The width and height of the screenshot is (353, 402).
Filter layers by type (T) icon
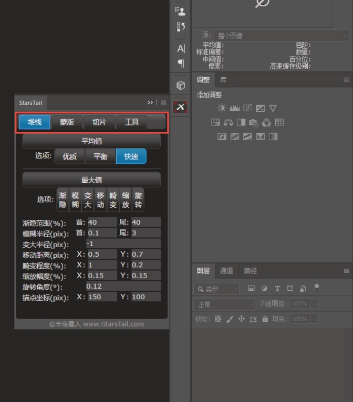[x=277, y=289]
